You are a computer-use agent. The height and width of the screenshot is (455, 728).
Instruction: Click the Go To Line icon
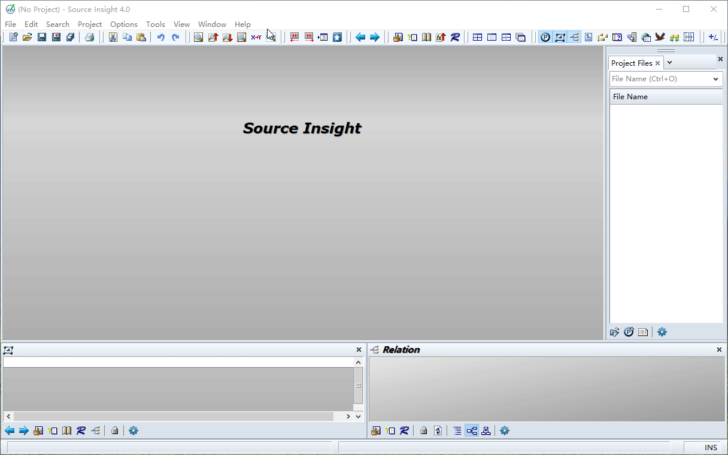click(323, 37)
